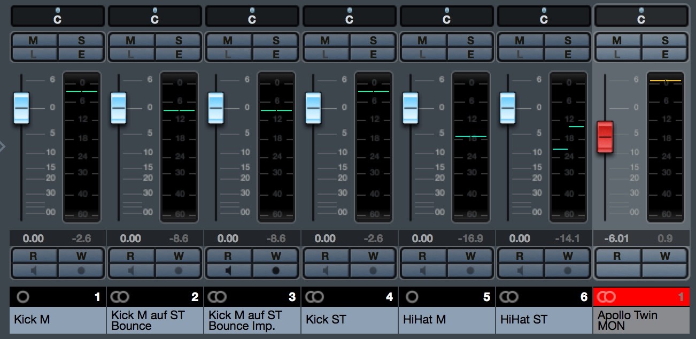Click the stereo rings icon on Kick ST channel
This screenshot has height=339, width=696.
click(315, 297)
